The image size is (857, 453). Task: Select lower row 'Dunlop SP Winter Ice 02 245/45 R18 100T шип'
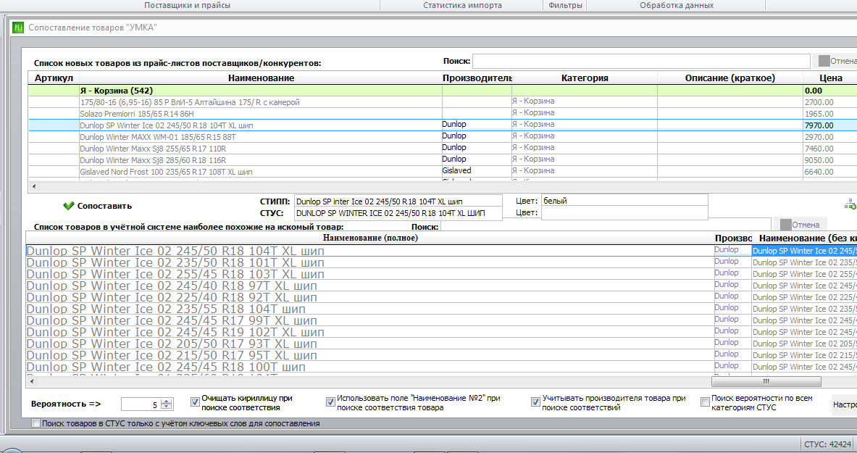pos(442,367)
